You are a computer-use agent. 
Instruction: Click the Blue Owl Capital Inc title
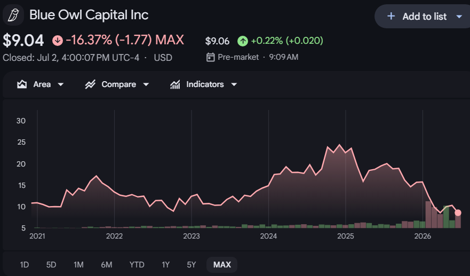coord(89,15)
